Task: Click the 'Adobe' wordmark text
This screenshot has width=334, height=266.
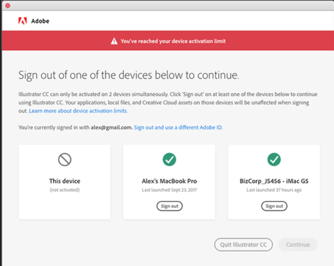Action: pos(40,21)
